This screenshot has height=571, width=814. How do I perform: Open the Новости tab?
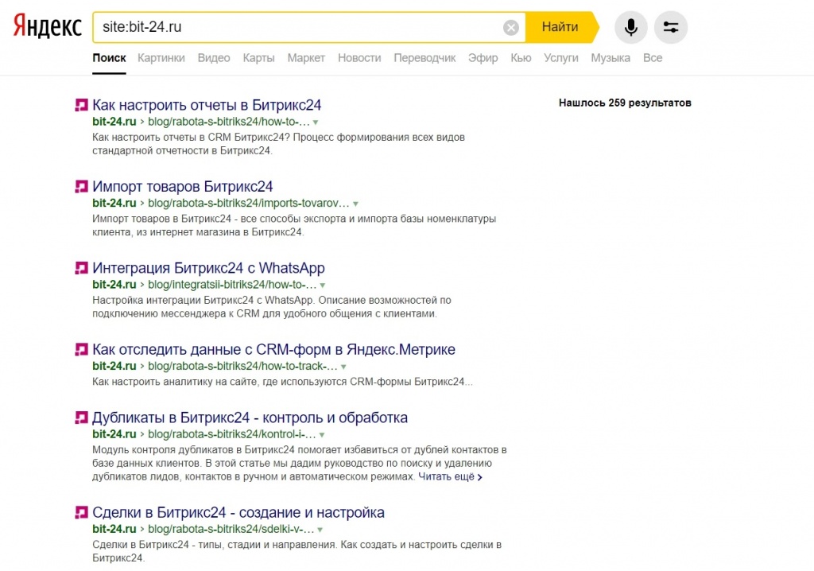pos(359,58)
